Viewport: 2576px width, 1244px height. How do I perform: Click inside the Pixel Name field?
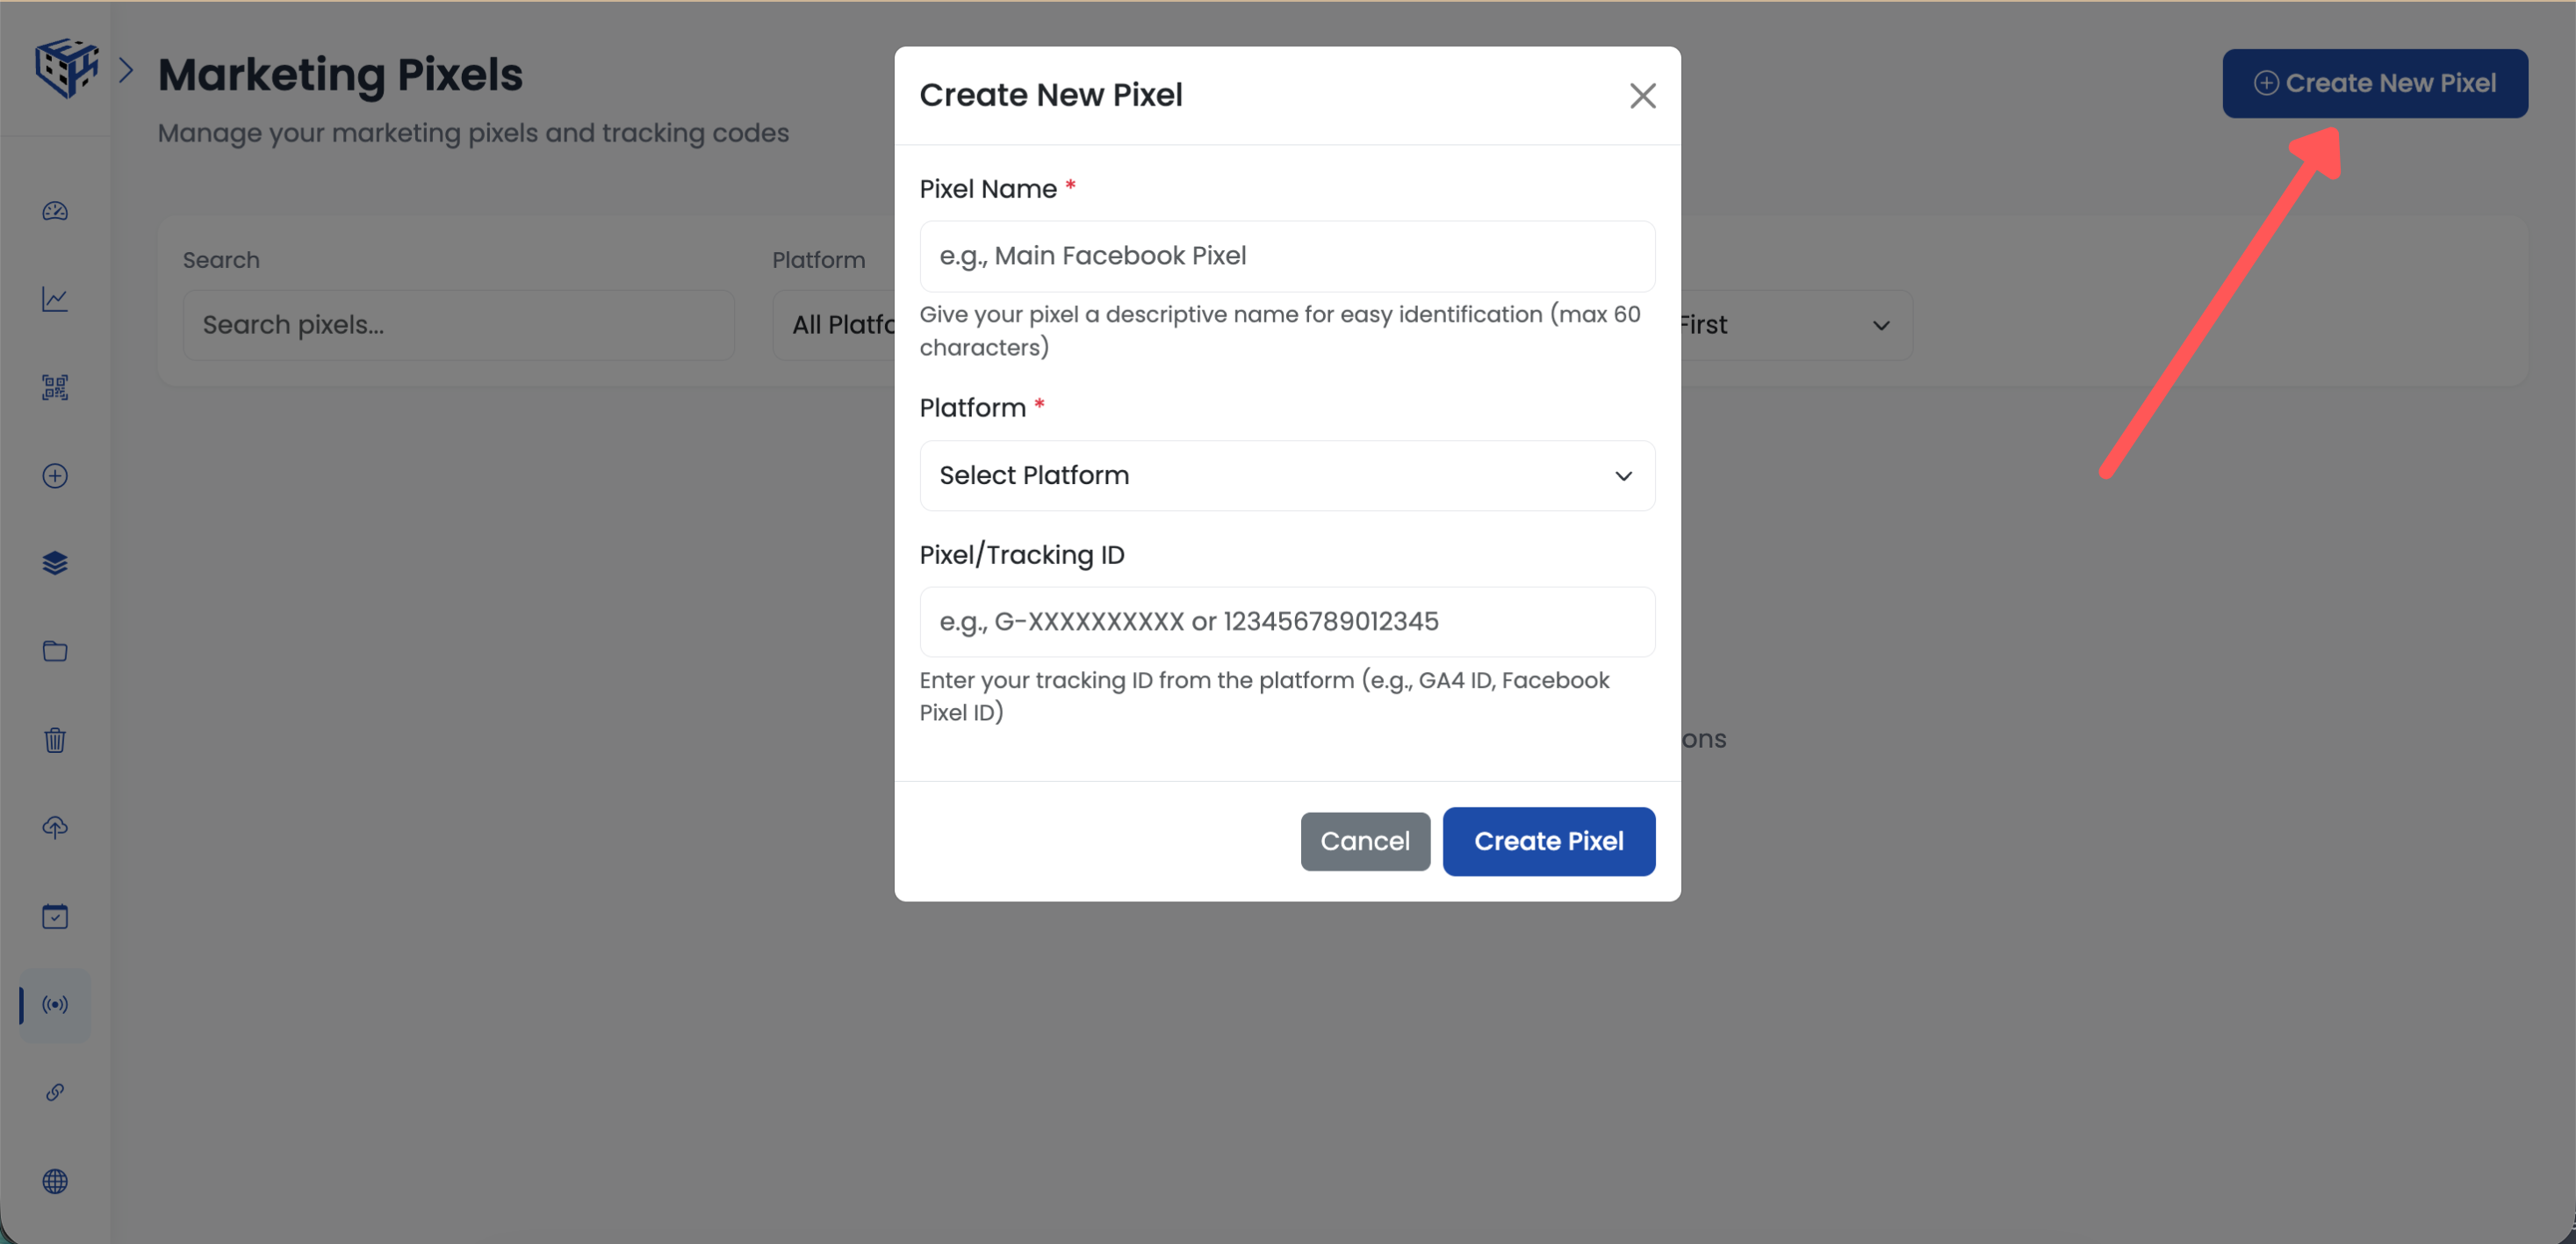(1286, 255)
